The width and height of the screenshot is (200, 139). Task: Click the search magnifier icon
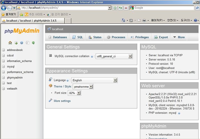(197, 8)
